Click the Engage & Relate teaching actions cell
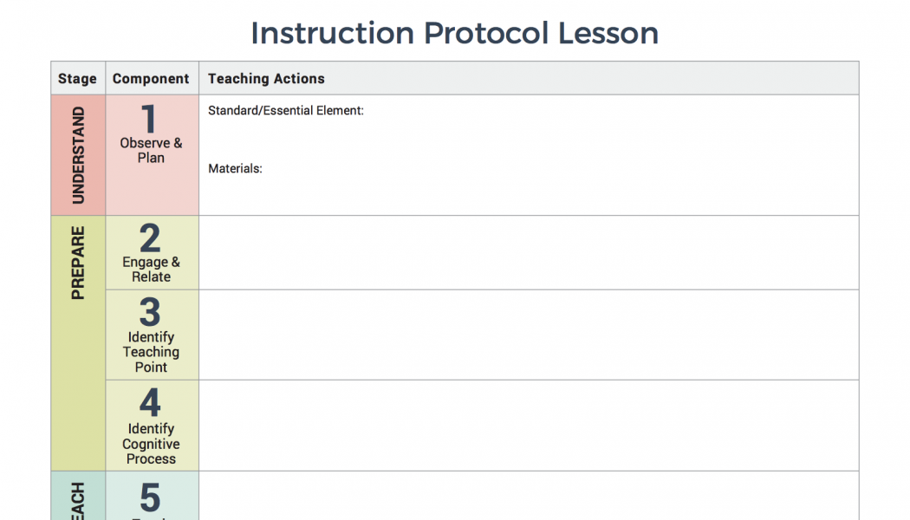 click(529, 252)
